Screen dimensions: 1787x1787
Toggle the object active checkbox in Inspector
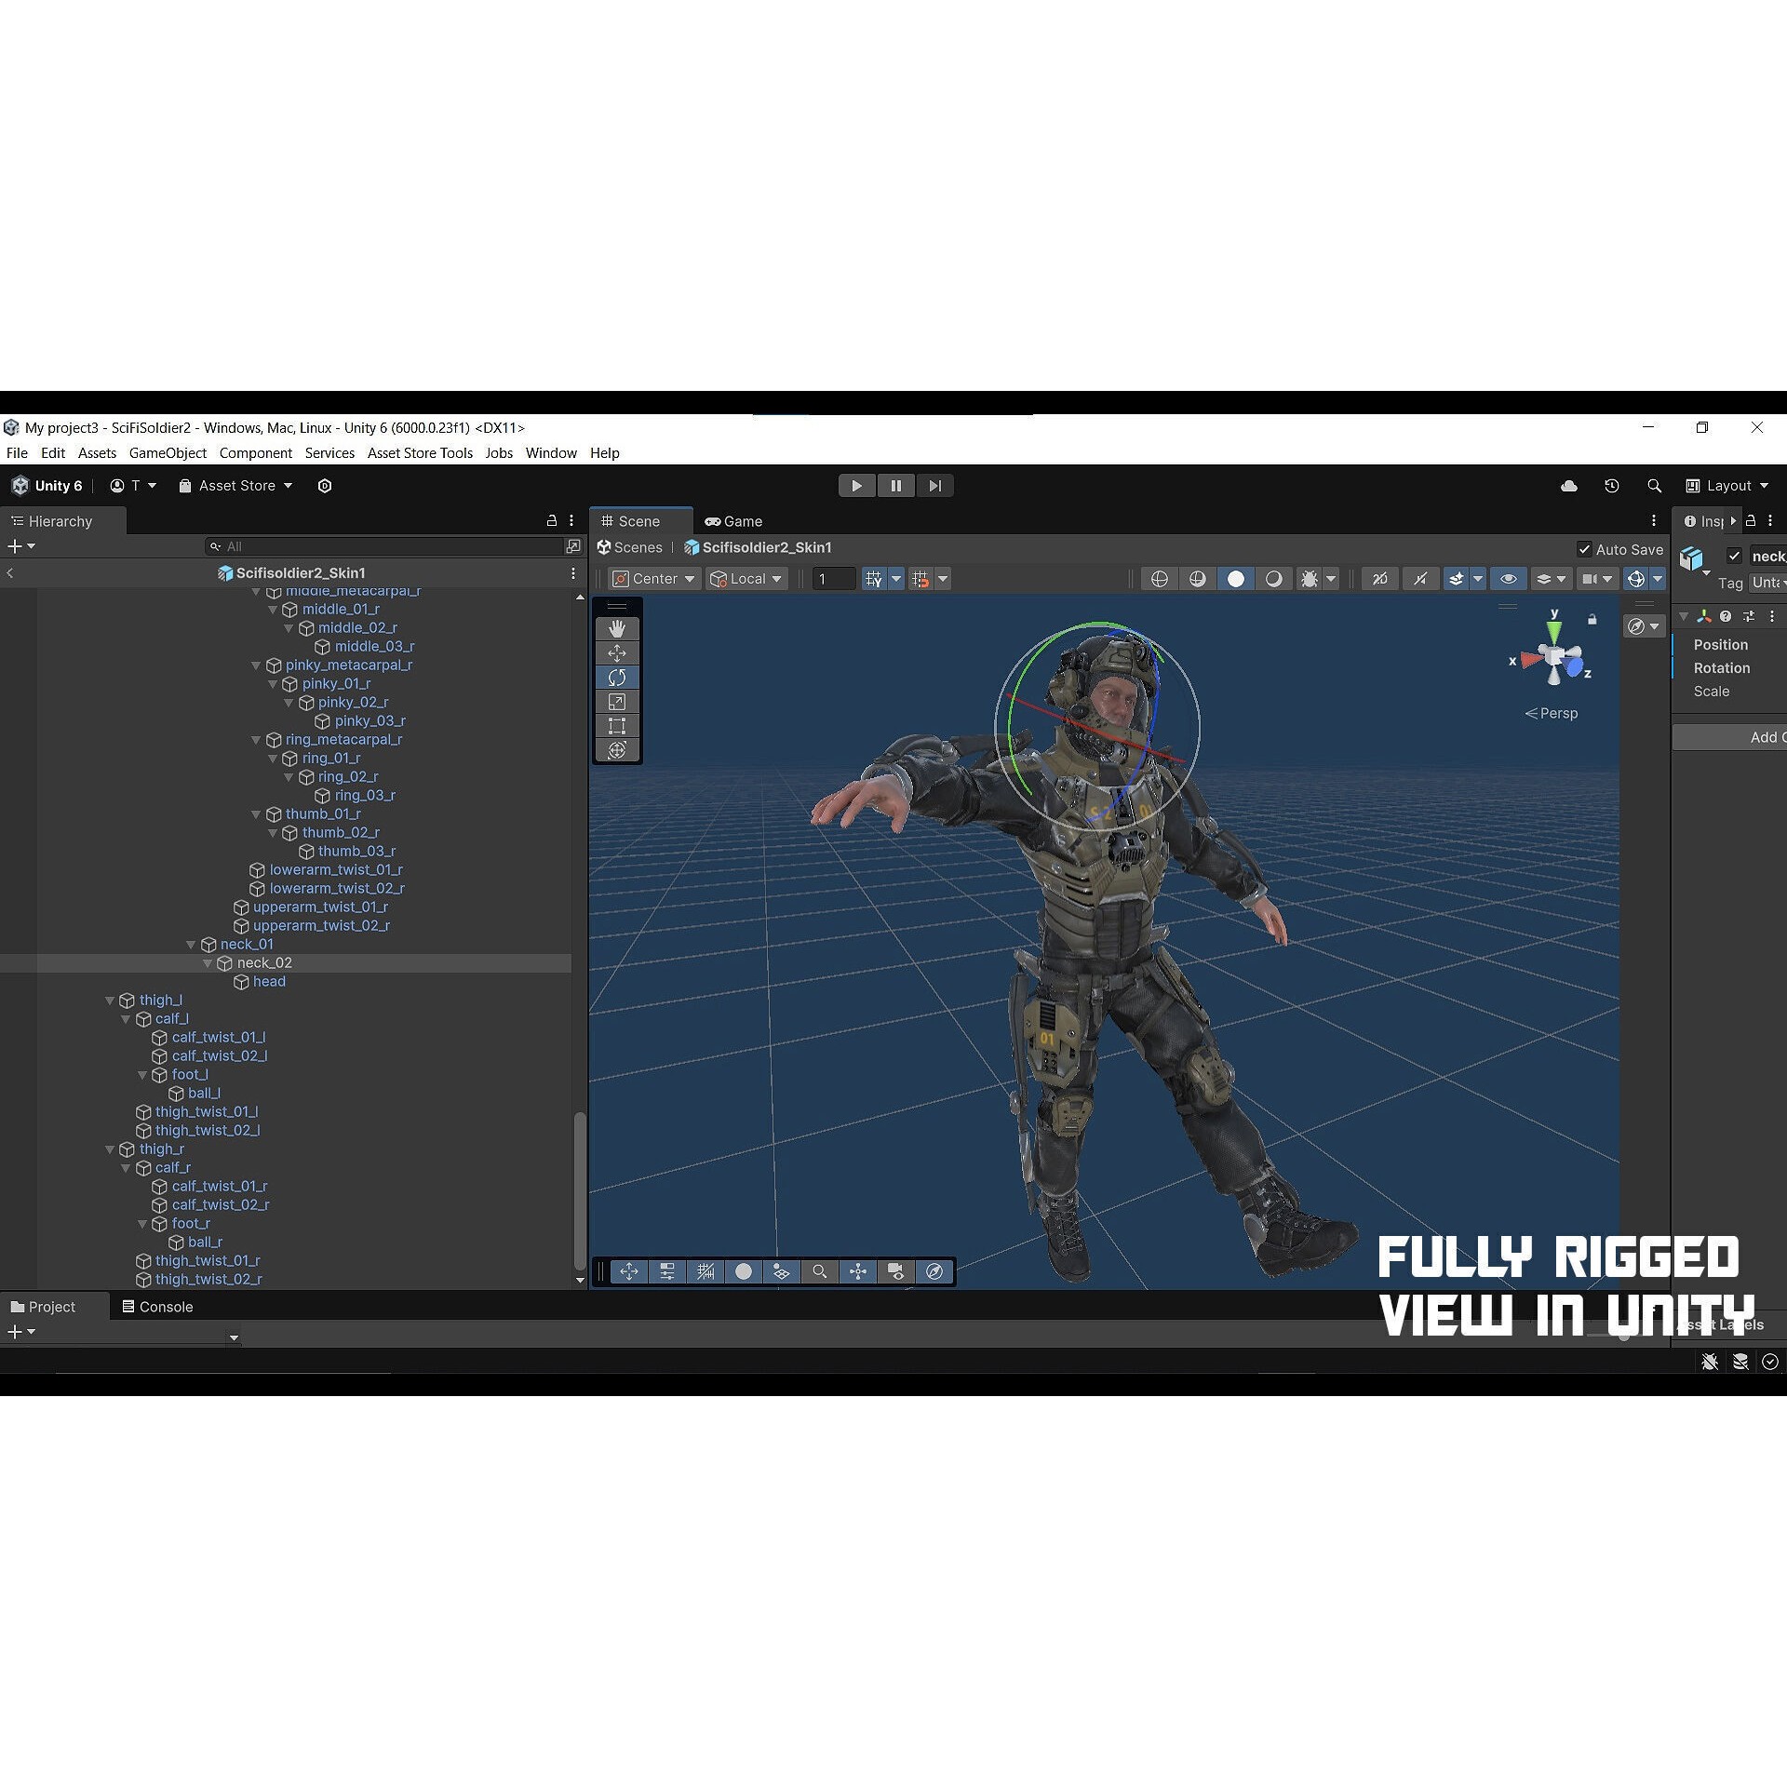click(1734, 556)
